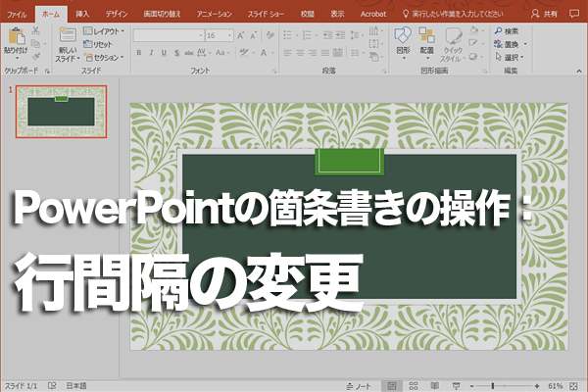
Task: Click the increase font size icon
Action: click(241, 35)
